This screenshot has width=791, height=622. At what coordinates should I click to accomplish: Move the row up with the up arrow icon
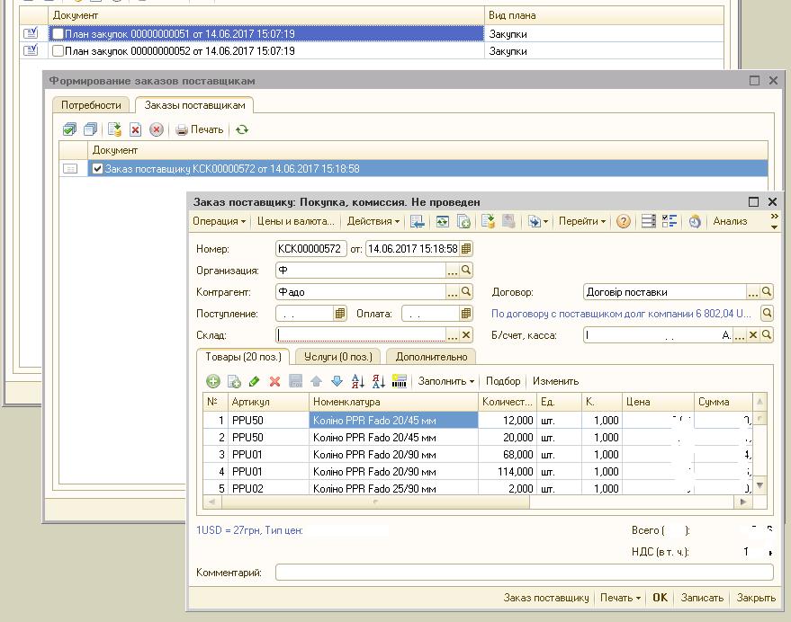[316, 382]
